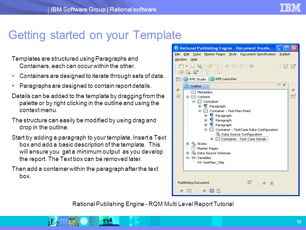Screen dimensions: 306x230
Task: Click the new document specification icon at toolbar right
Action: pyautogui.click(x=286, y=66)
